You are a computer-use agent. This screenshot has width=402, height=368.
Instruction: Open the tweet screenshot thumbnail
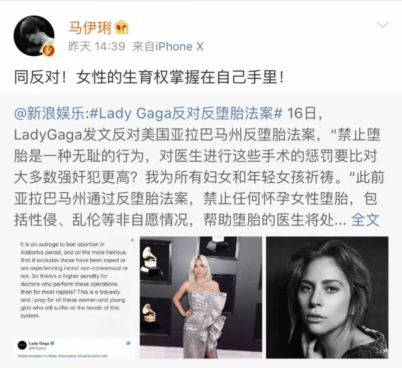click(75, 298)
